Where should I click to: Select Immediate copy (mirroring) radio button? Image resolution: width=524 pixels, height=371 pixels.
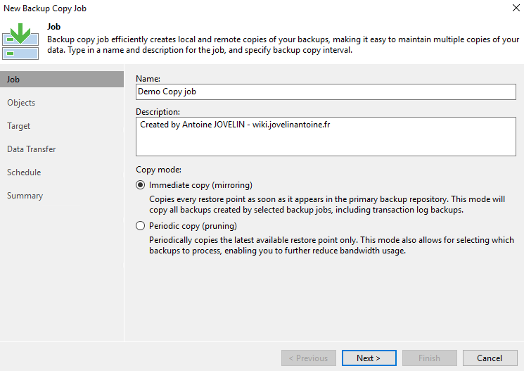tap(141, 185)
